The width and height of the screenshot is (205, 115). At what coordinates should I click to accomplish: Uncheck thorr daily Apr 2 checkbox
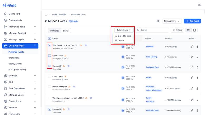49,109
